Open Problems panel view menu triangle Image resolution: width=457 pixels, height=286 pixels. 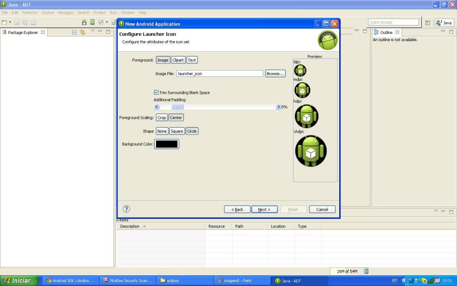(x=436, y=210)
